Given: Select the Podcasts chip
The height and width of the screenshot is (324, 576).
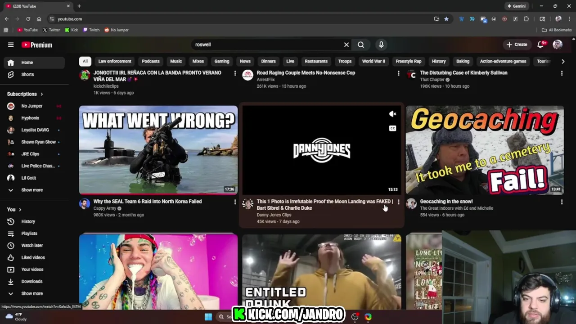Looking at the screenshot, I should point(151,61).
